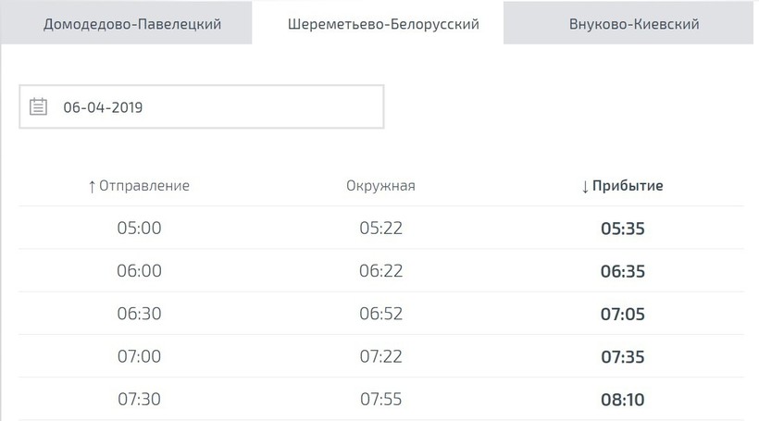Click the 07:00 departure time
The width and height of the screenshot is (759, 421).
(139, 356)
